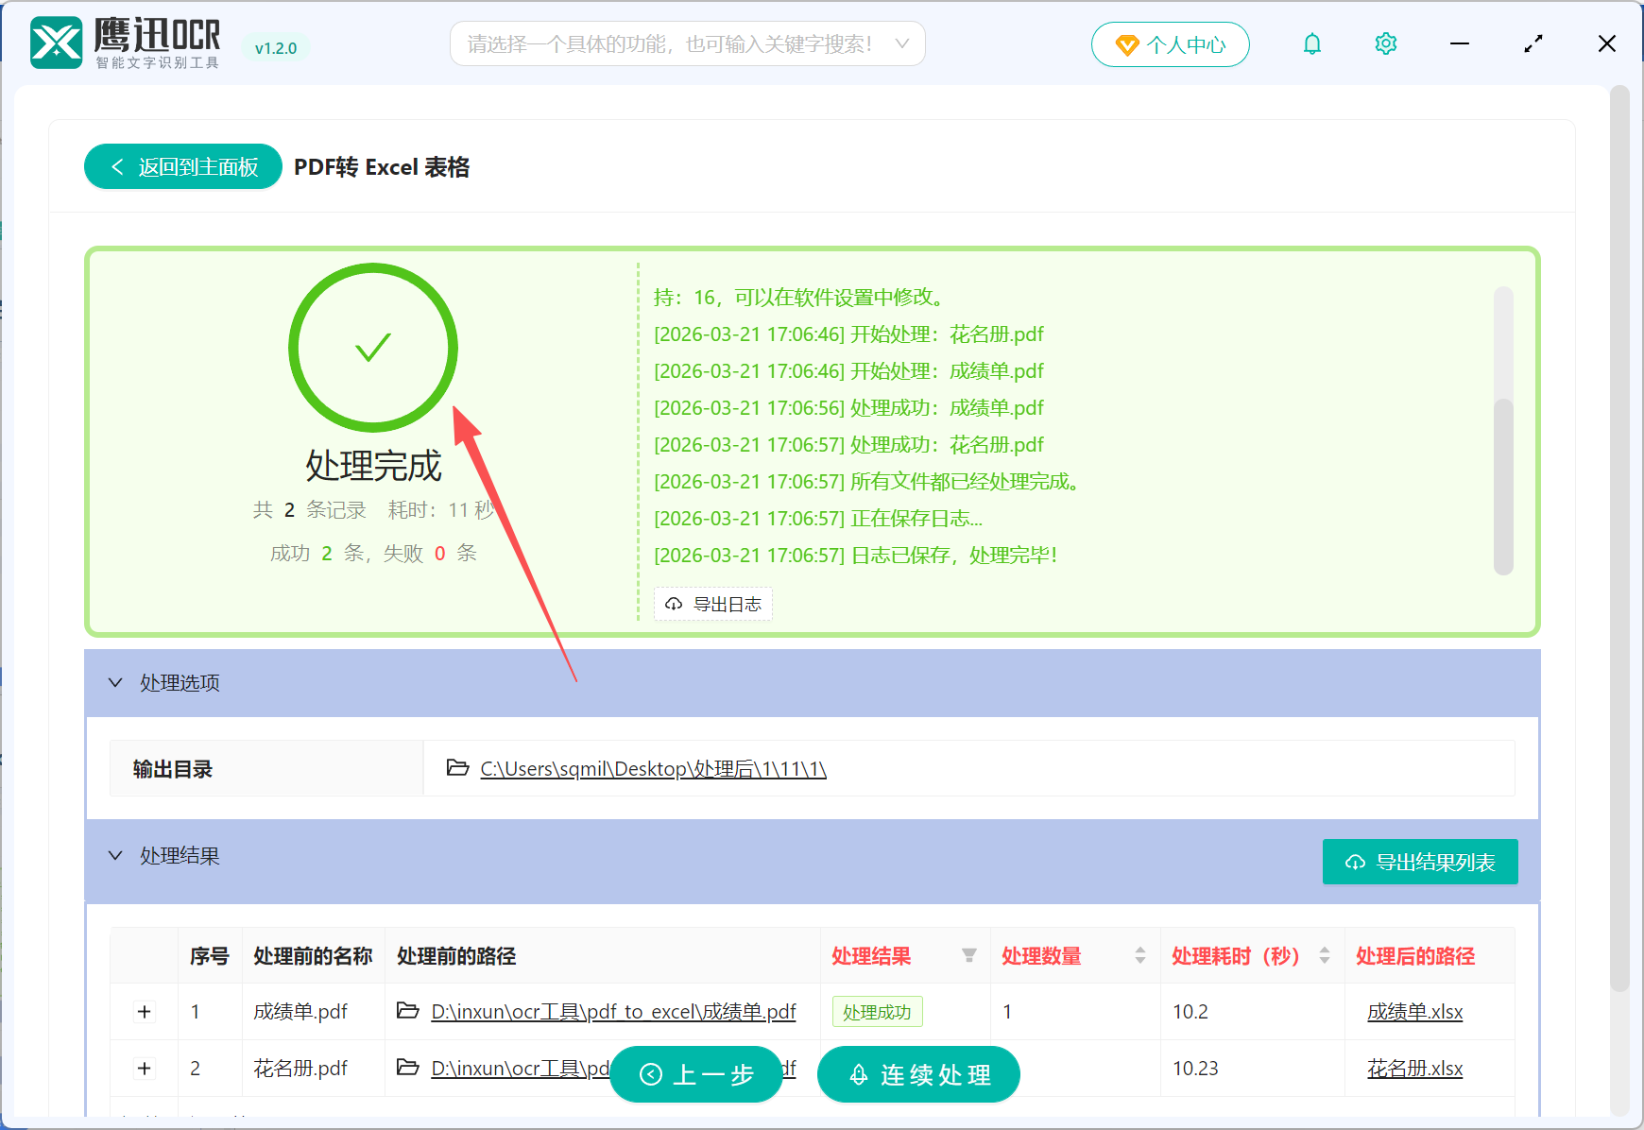Click download icon inside 导出日志 button
Screen dimensions: 1644x1130
(x=674, y=604)
